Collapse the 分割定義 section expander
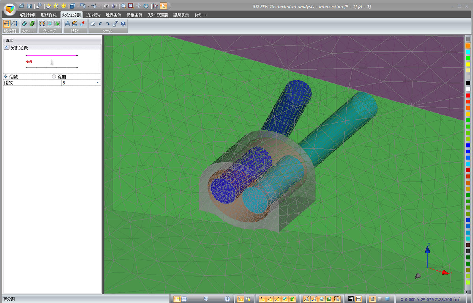The width and height of the screenshot is (473, 303). (6, 47)
